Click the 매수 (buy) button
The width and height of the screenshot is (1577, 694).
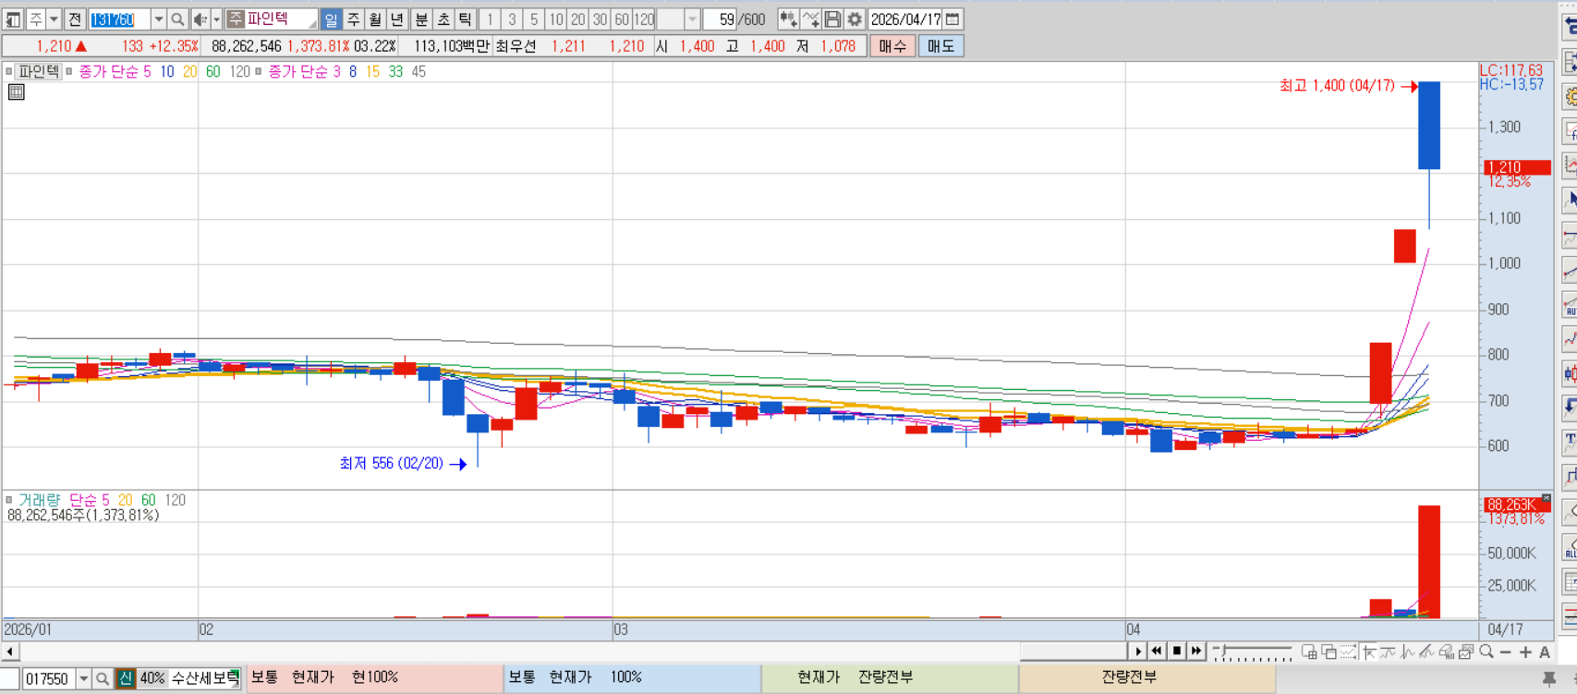pos(892,46)
